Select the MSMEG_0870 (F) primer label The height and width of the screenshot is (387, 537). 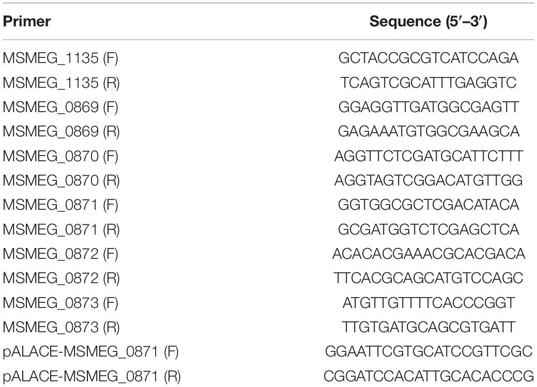(60, 156)
